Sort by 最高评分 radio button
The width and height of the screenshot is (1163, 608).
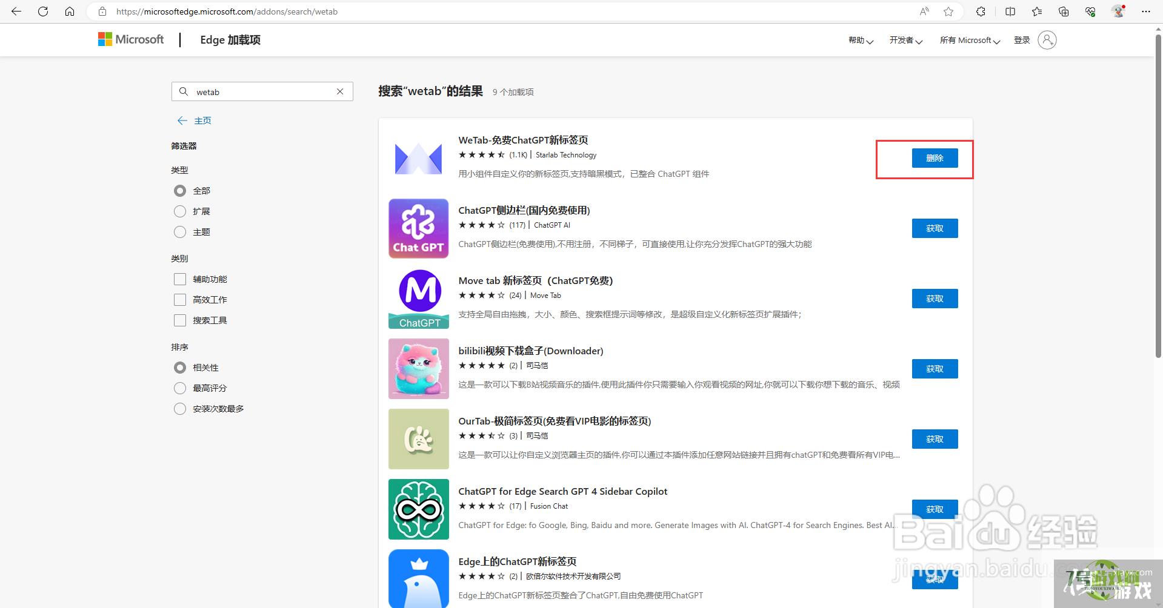tap(180, 388)
